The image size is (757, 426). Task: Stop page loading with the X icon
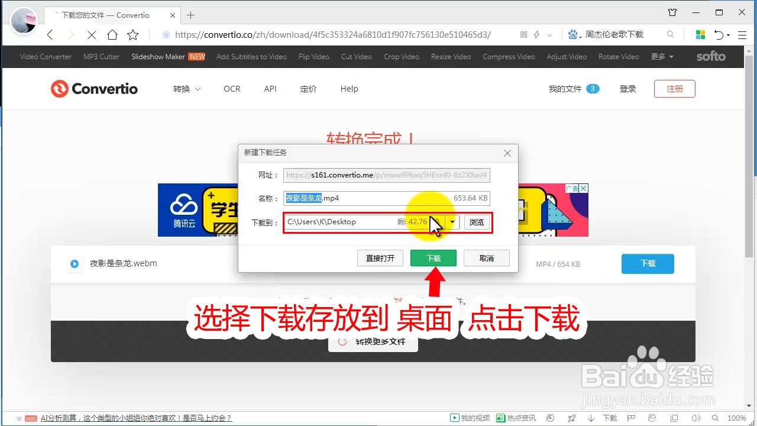(92, 35)
